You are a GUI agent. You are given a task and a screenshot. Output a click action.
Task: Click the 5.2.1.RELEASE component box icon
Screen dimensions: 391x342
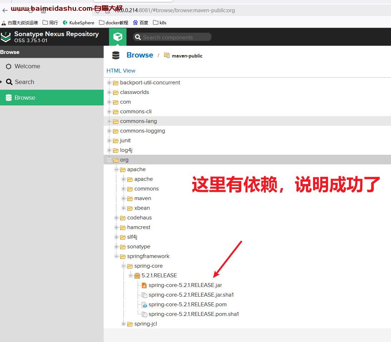tap(137, 276)
